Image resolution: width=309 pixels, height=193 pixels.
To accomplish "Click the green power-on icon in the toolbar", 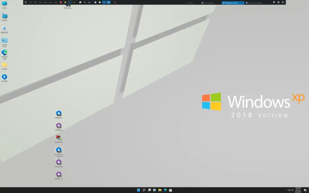I will [x=70, y=2].
